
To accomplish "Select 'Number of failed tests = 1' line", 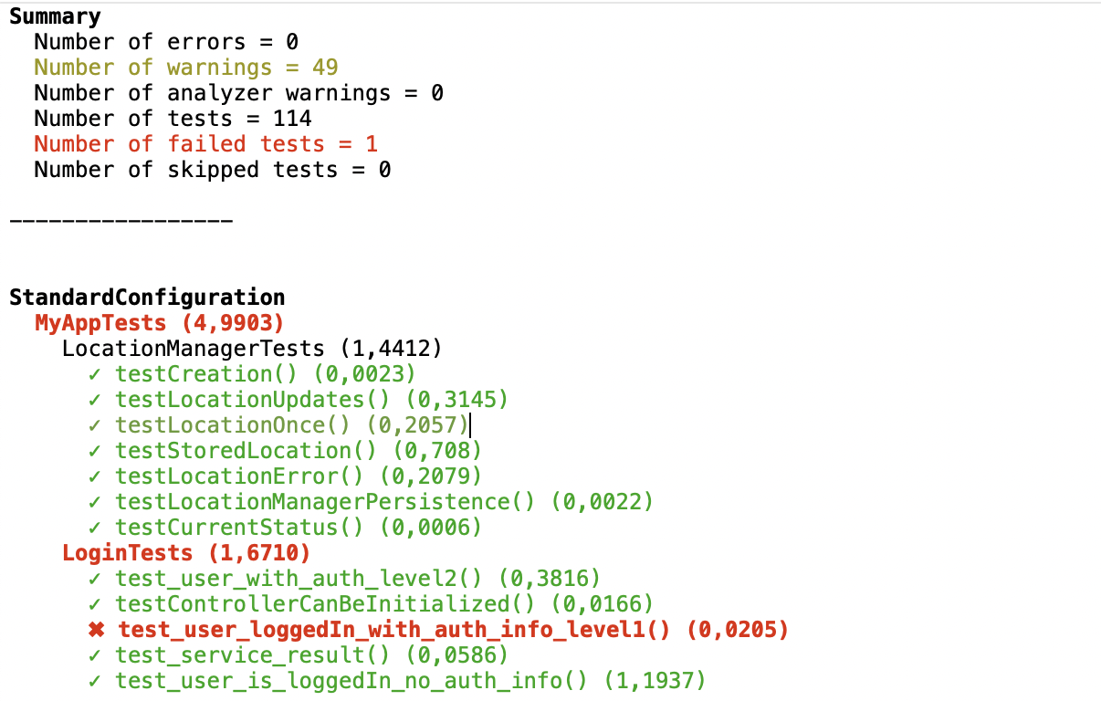I will coord(206,144).
